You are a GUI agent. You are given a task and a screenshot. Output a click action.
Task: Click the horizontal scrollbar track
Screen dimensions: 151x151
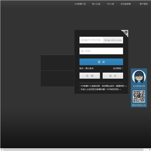[75, 150]
